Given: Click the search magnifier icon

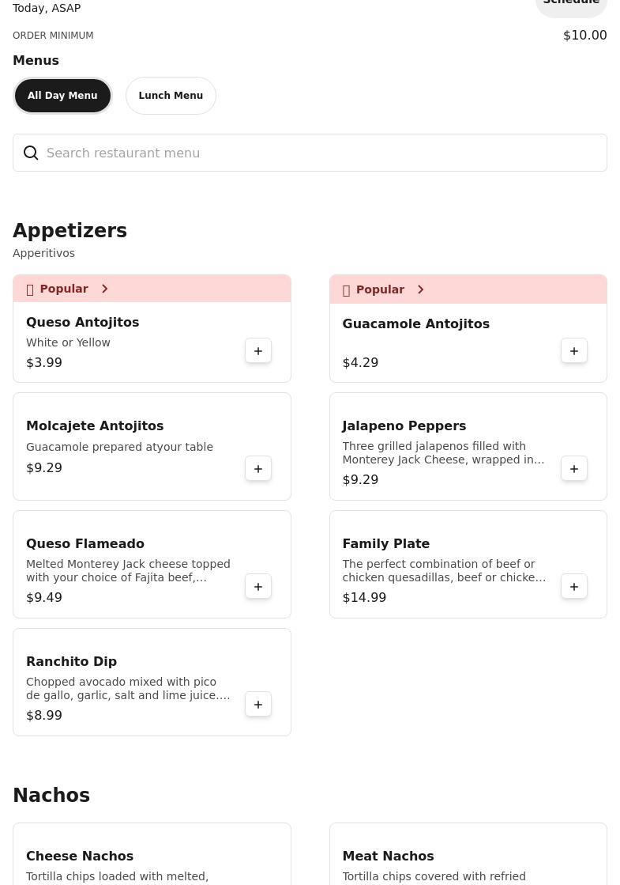Looking at the screenshot, I should [31, 153].
